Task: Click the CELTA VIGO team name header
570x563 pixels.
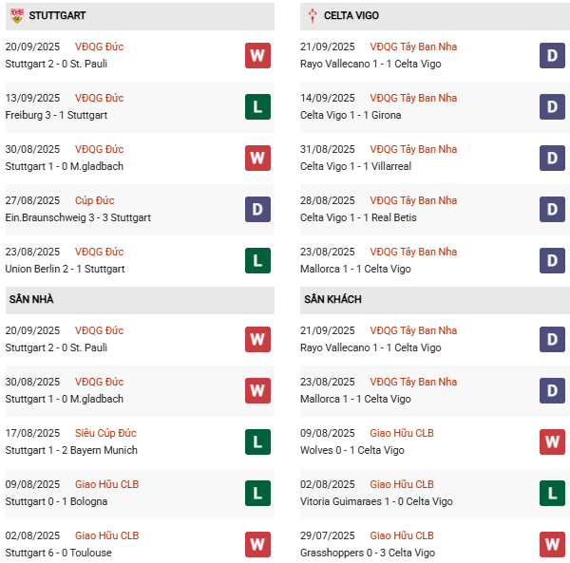Action: click(x=356, y=16)
